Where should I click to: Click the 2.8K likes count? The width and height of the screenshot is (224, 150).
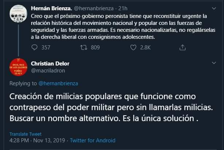pyautogui.click(x=145, y=48)
